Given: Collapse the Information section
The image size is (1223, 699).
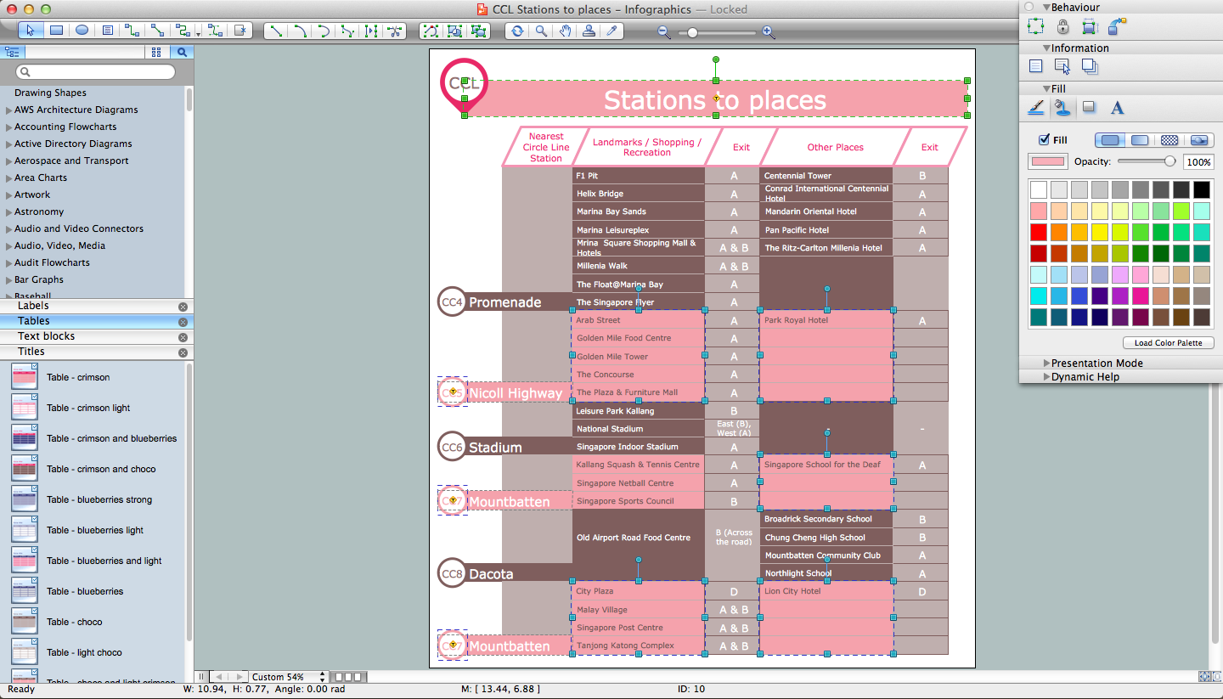Looking at the screenshot, I should point(1046,48).
